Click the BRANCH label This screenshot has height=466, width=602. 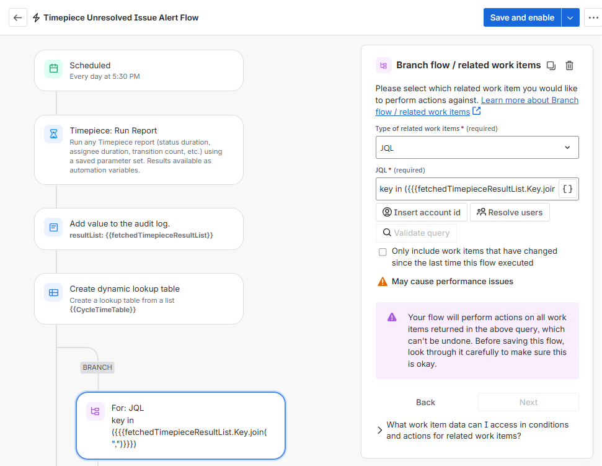pos(97,367)
